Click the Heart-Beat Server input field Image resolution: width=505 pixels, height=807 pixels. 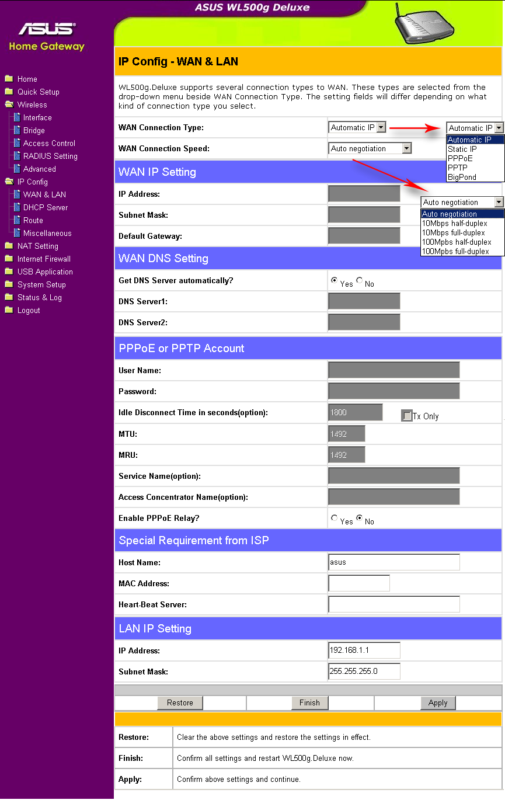(x=394, y=604)
